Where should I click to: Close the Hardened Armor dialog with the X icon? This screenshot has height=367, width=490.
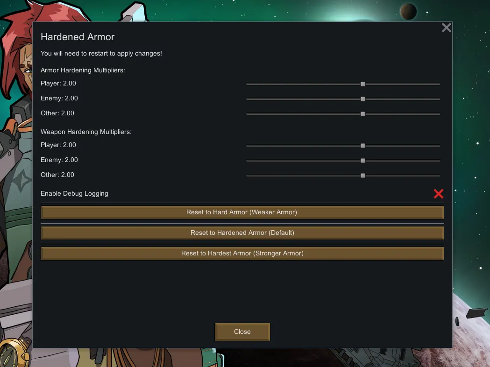pyautogui.click(x=446, y=28)
